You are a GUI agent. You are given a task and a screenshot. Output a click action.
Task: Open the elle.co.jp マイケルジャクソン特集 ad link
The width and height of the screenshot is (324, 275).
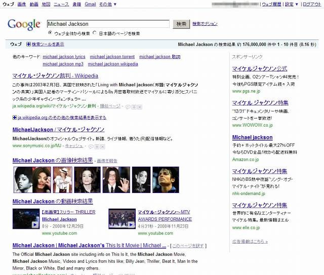(x=260, y=205)
